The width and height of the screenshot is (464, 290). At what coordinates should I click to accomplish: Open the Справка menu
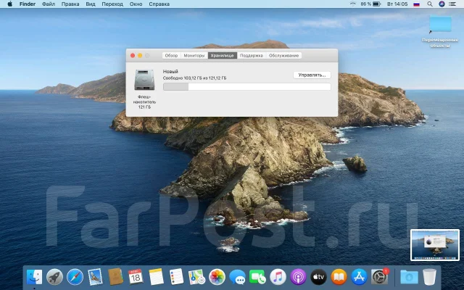159,4
